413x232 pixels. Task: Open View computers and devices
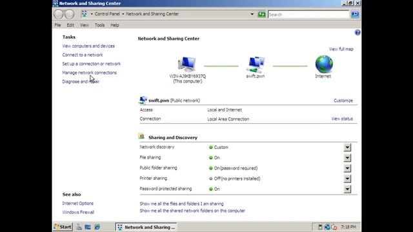(x=88, y=46)
